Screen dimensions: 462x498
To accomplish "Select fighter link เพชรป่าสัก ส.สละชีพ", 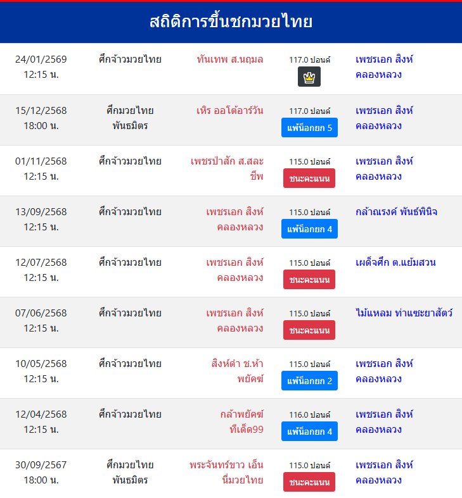I will tap(227, 168).
